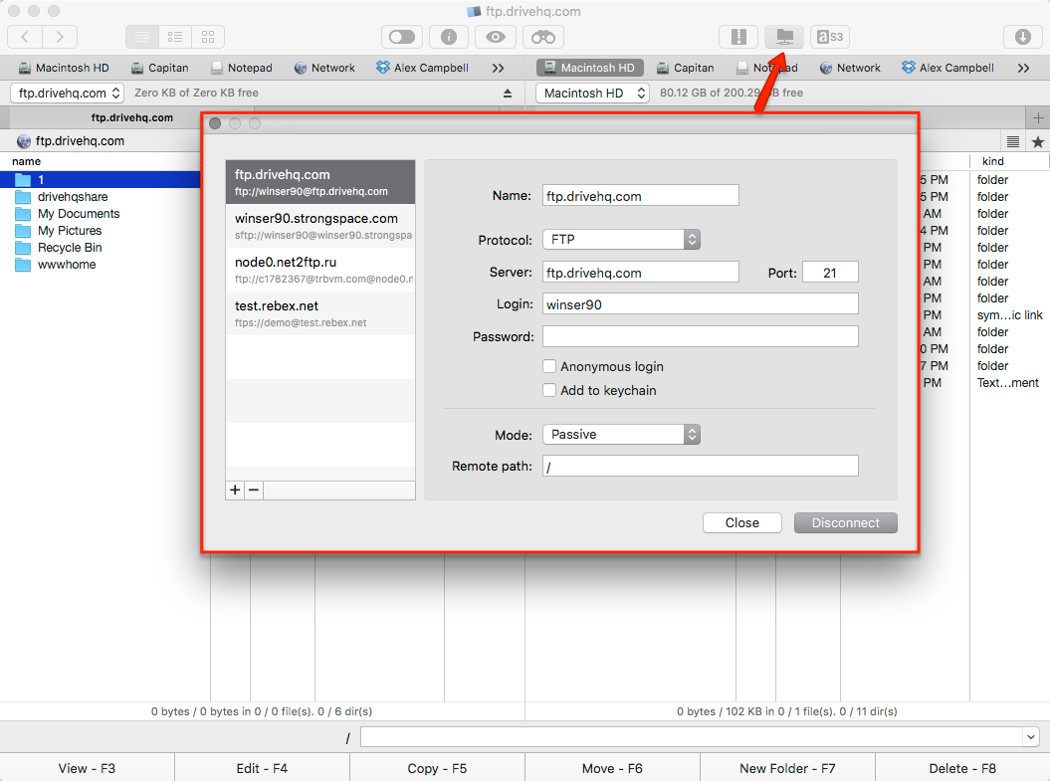This screenshot has height=781, width=1050.
Task: Click Edit - F4 button
Action: click(x=262, y=768)
